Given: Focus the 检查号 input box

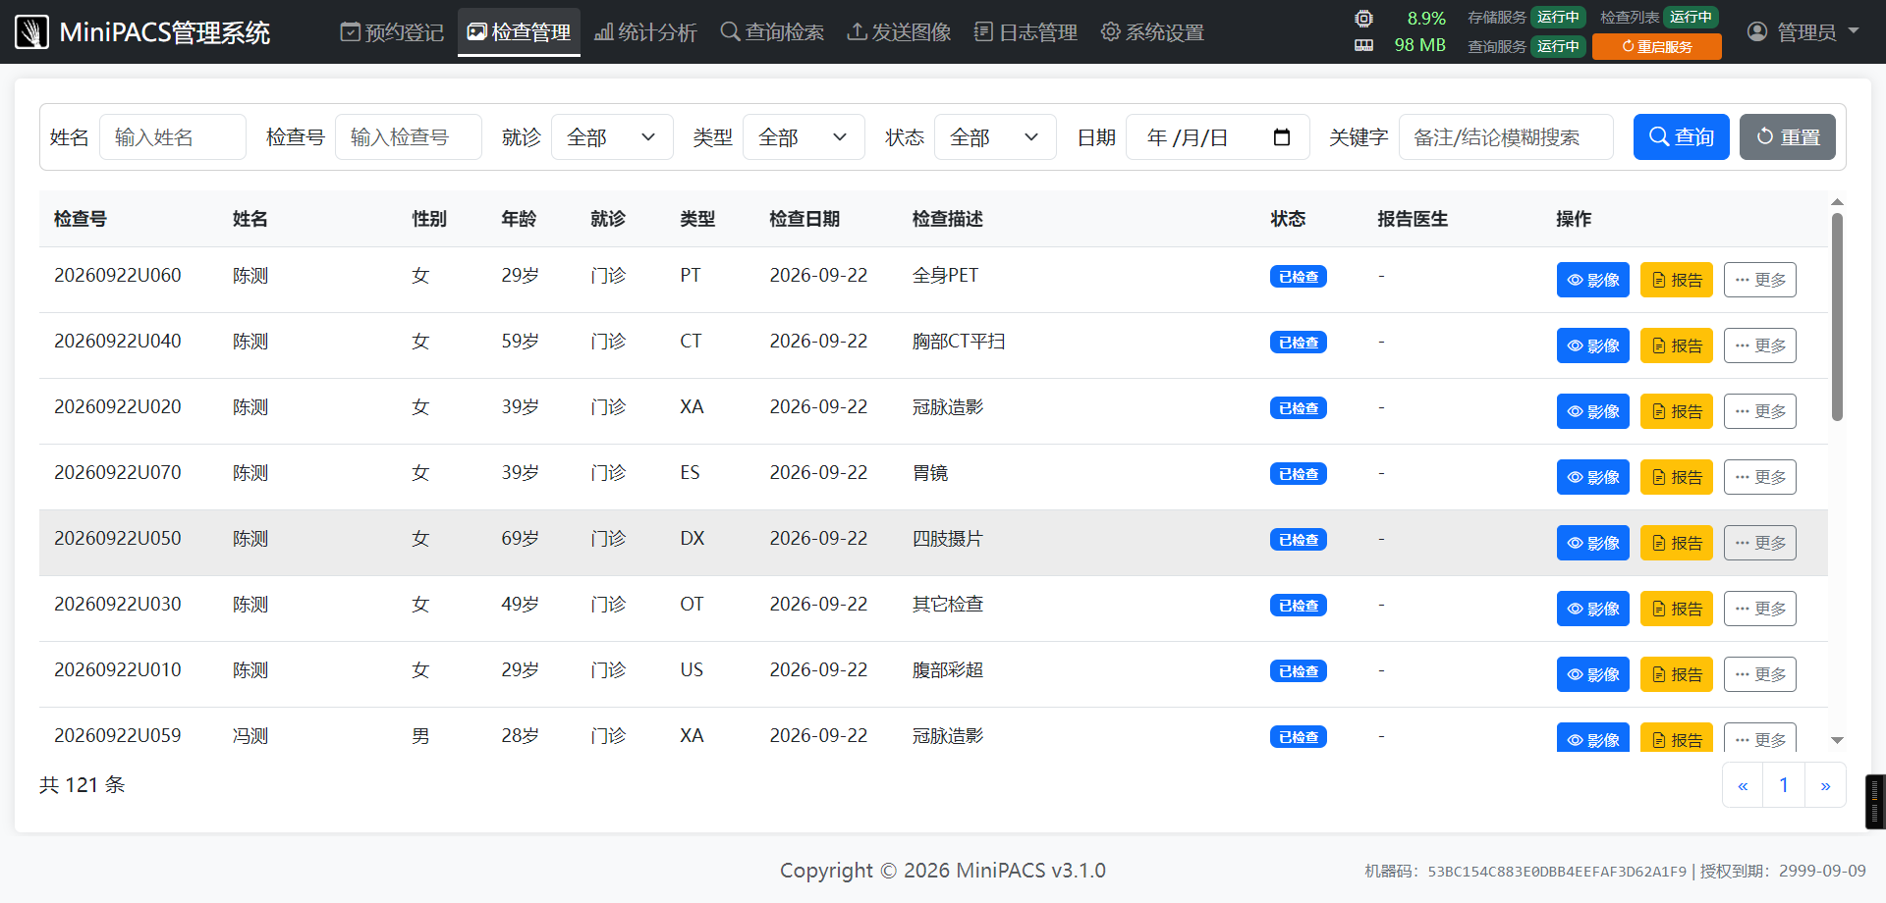Looking at the screenshot, I should click(x=409, y=137).
